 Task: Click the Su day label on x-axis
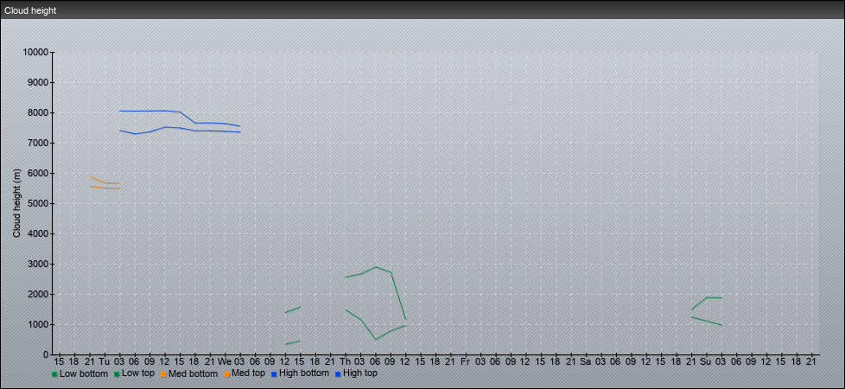point(706,362)
